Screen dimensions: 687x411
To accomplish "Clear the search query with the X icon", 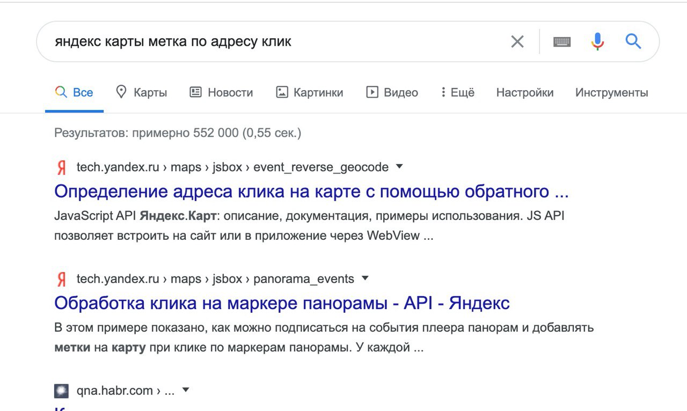I will click(517, 41).
